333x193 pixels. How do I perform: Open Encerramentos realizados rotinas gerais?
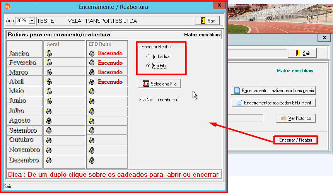click(x=273, y=91)
